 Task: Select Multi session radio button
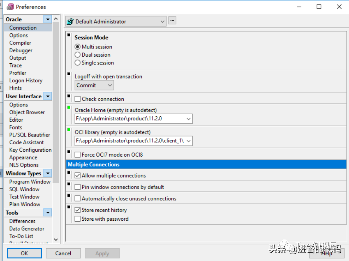(x=77, y=47)
